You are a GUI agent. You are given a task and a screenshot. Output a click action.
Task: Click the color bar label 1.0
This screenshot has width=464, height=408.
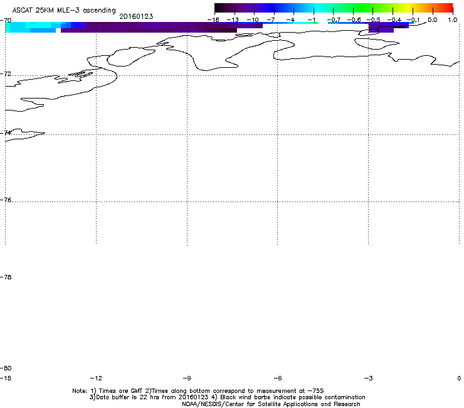click(x=453, y=19)
